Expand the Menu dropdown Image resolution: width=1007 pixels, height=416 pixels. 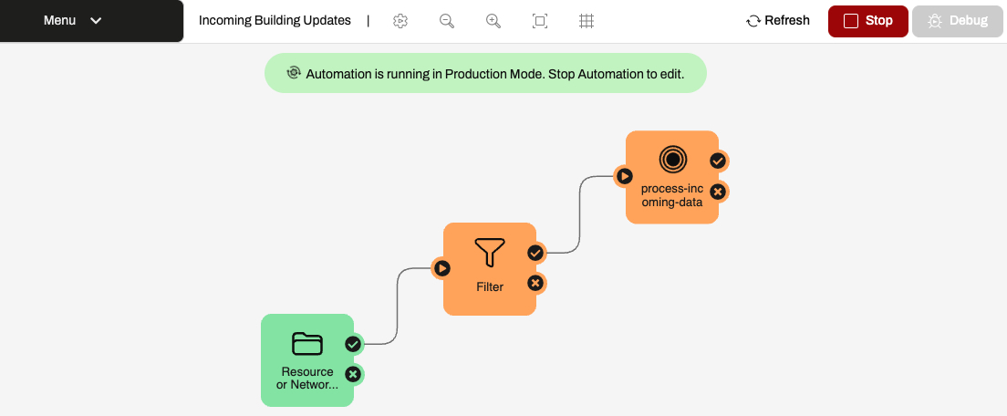click(91, 21)
